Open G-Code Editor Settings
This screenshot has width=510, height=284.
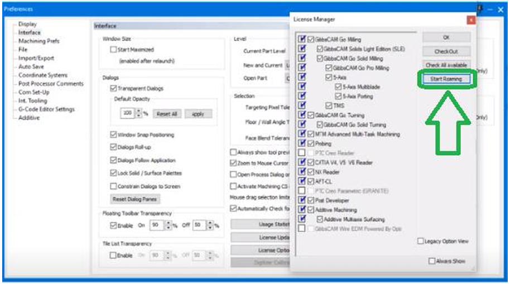[46, 109]
